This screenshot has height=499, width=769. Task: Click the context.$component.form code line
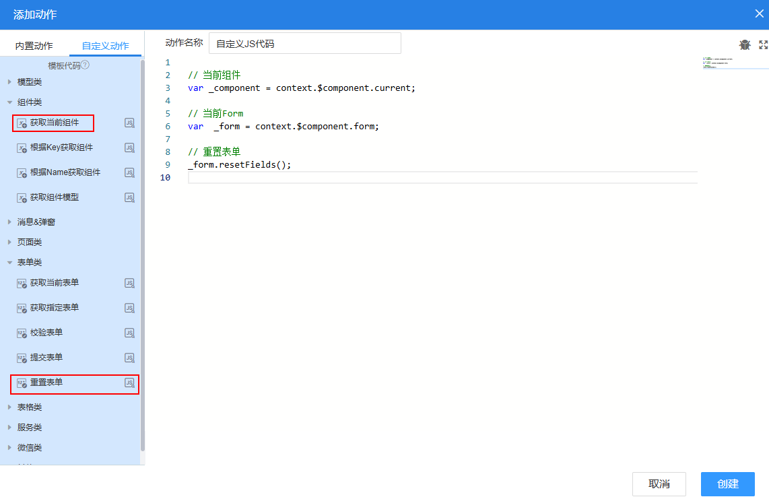(x=283, y=127)
